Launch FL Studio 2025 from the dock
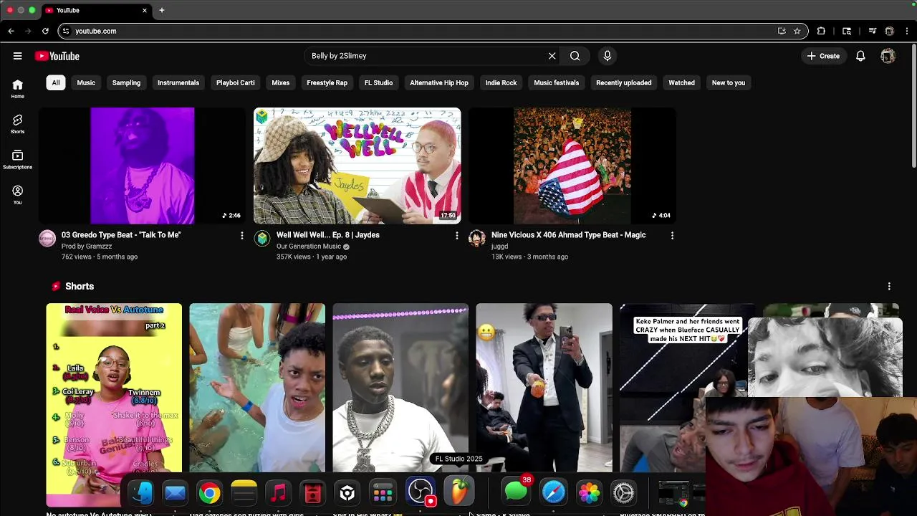This screenshot has height=516, width=917. (x=459, y=492)
